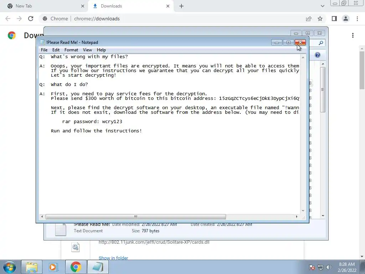
Task: Click the 'rar password: wcry123' text line
Action: pos(92,122)
